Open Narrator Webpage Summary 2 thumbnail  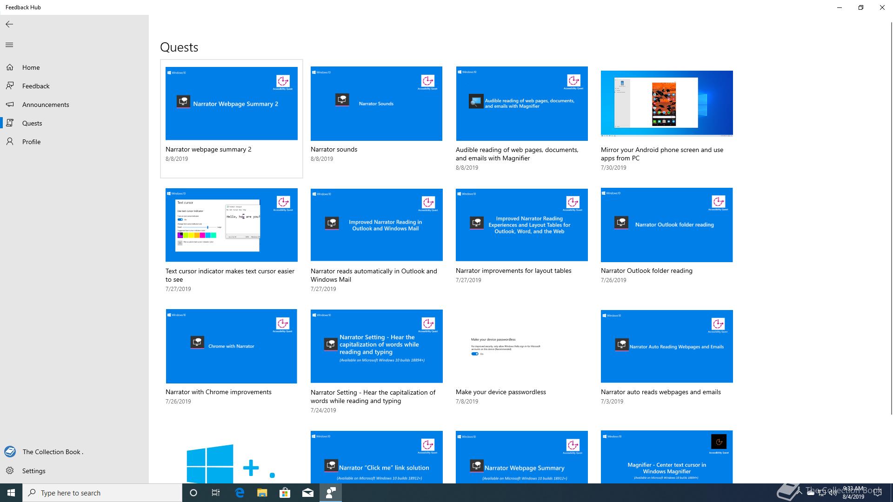(x=232, y=103)
